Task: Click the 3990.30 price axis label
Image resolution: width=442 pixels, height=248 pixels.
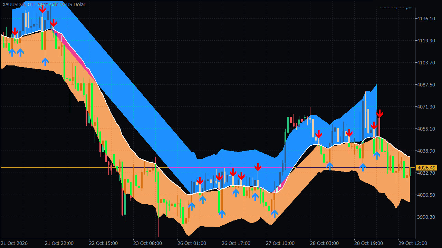Action: pos(426,217)
